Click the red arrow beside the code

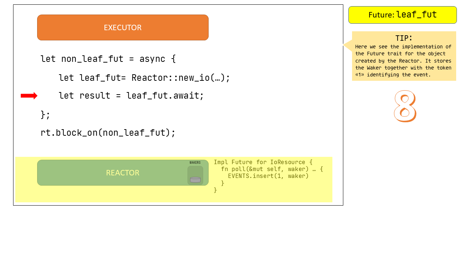[29, 96]
